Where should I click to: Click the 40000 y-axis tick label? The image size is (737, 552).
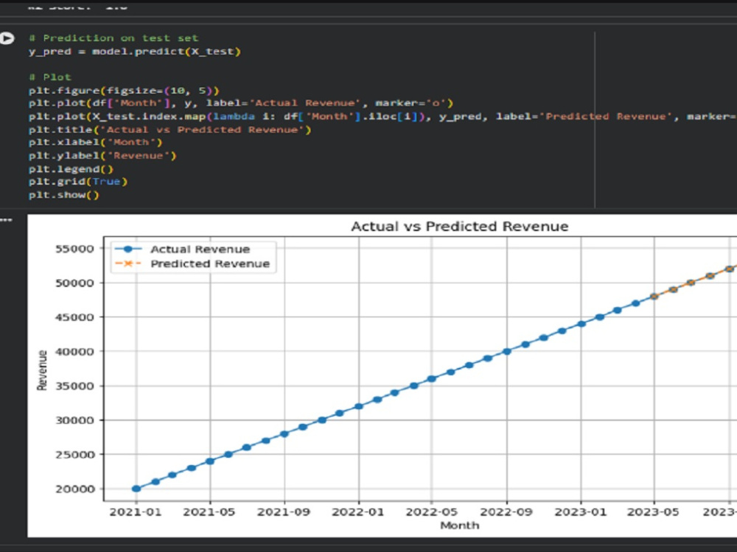74,352
